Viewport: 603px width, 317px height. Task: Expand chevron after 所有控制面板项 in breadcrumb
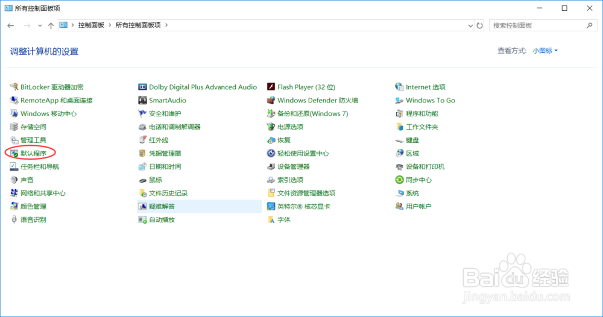(x=166, y=25)
